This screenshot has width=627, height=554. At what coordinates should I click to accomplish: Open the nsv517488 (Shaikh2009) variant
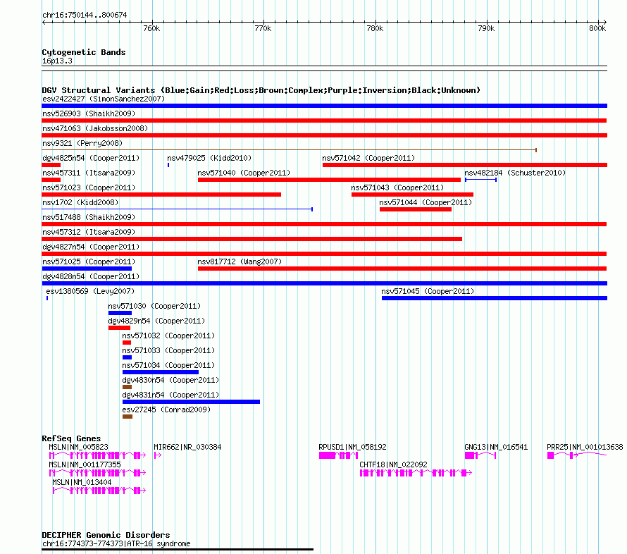click(89, 217)
